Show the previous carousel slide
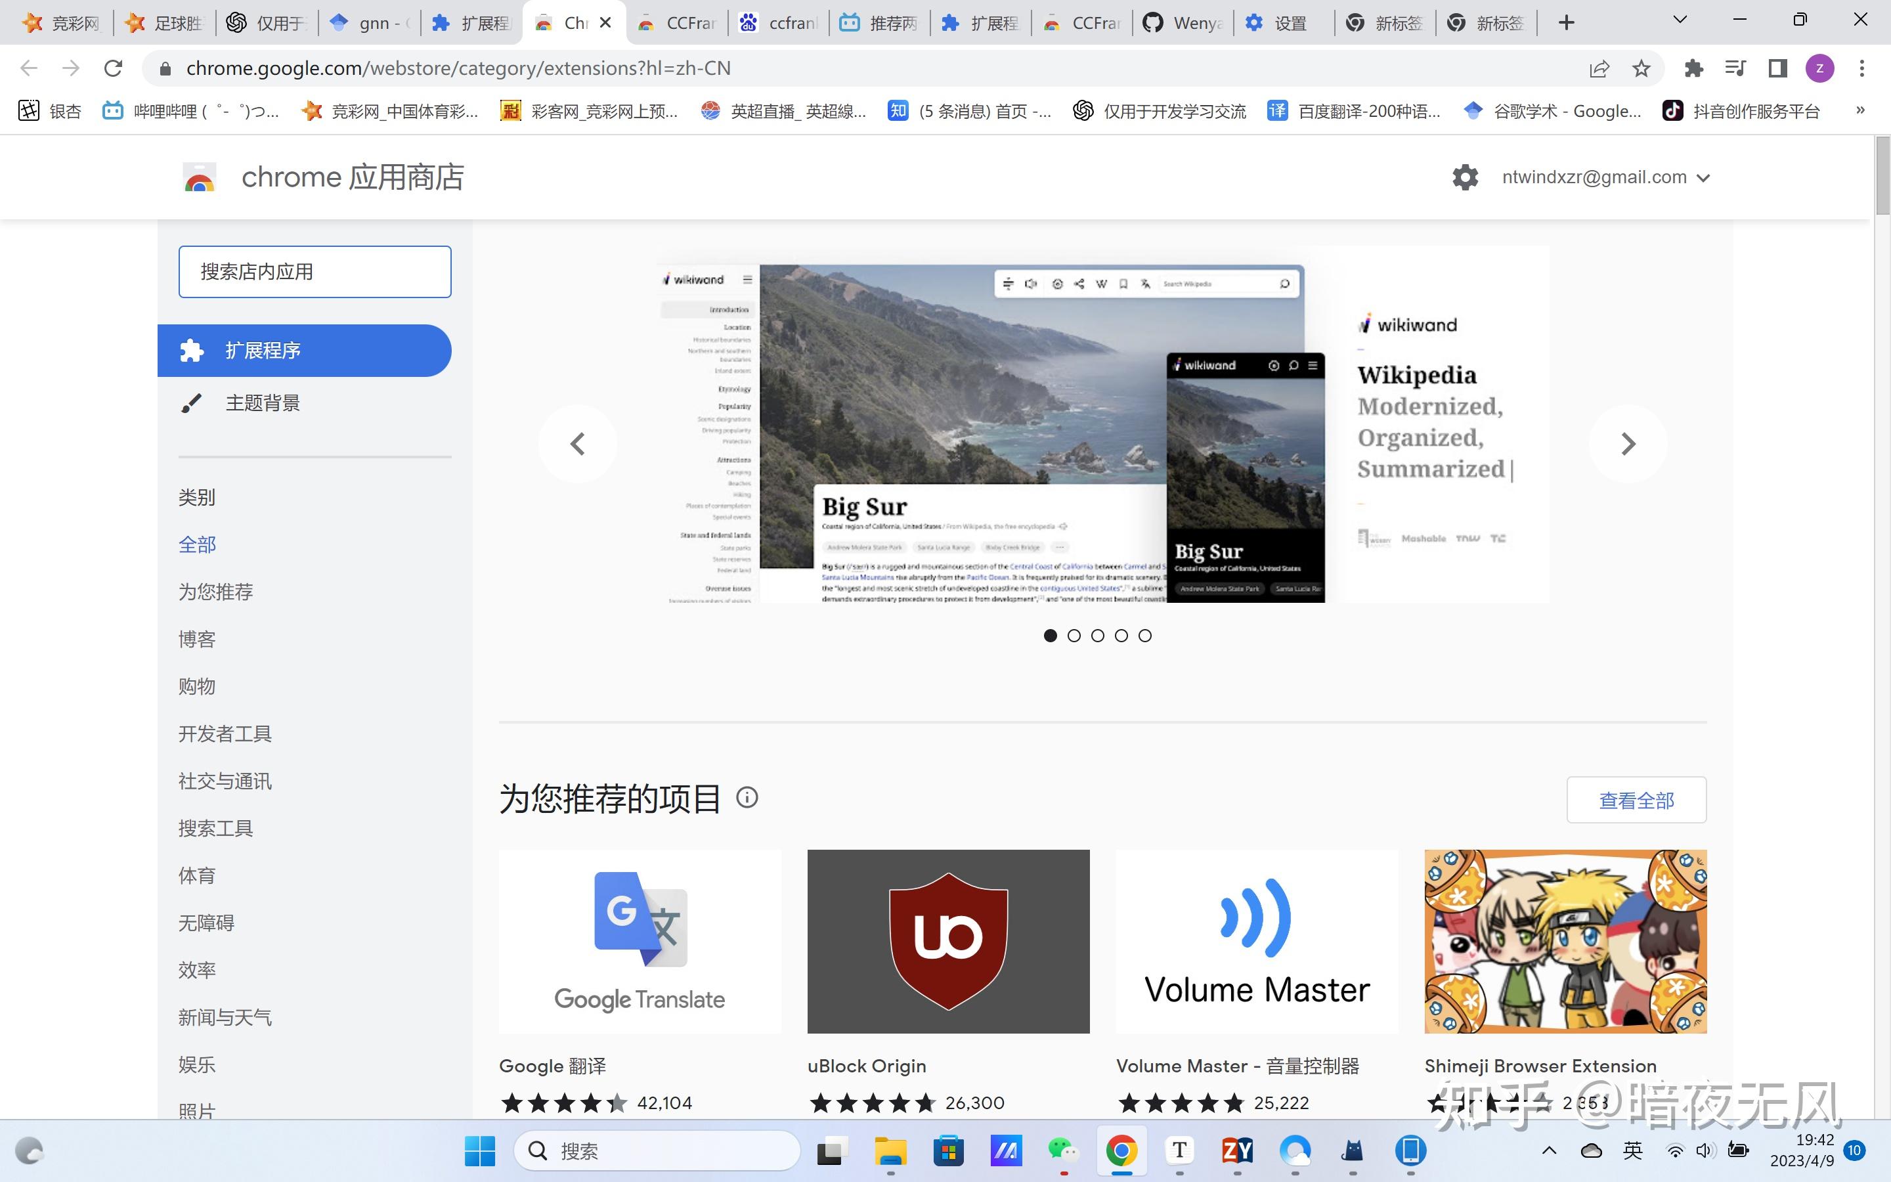The width and height of the screenshot is (1891, 1182). tap(577, 444)
